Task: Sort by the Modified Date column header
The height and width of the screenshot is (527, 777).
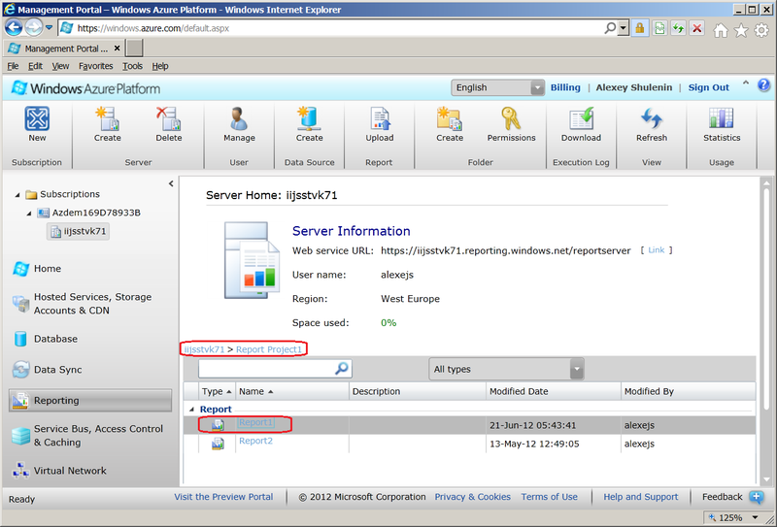Action: tap(554, 391)
